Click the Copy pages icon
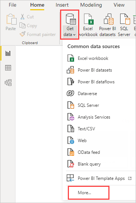The width and height of the screenshot is (136, 203). click(22, 25)
